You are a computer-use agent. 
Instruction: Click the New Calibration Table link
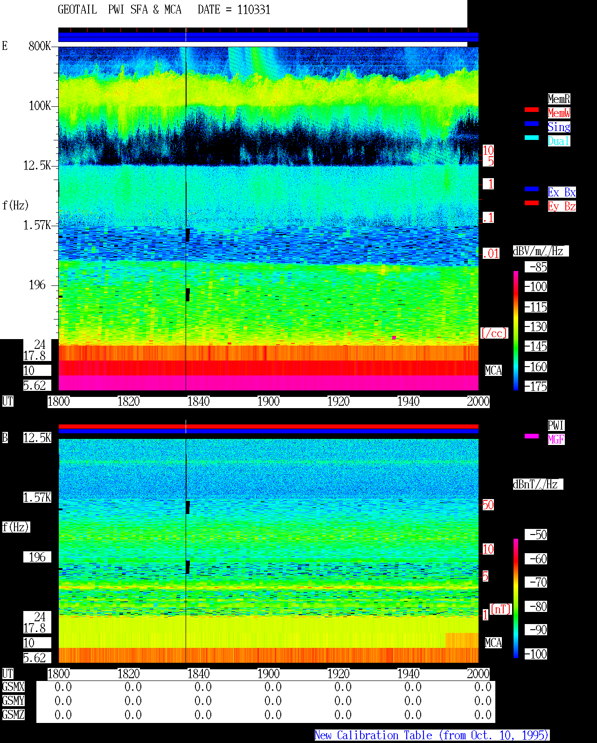point(432,736)
